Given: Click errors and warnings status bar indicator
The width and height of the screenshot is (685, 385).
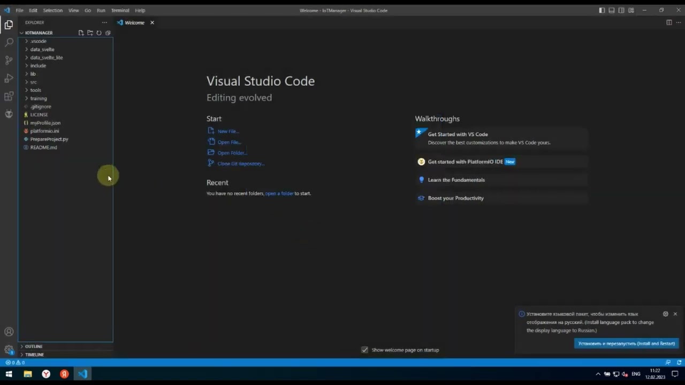Looking at the screenshot, I should pyautogui.click(x=15, y=363).
